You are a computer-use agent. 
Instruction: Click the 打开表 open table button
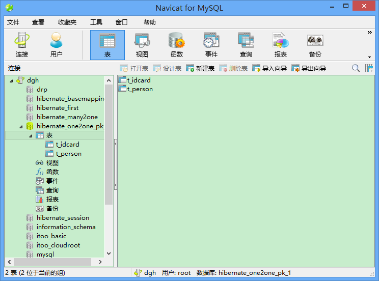coord(134,68)
